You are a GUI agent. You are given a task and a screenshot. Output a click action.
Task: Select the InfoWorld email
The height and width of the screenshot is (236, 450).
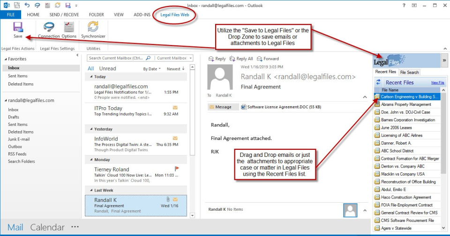point(136,144)
